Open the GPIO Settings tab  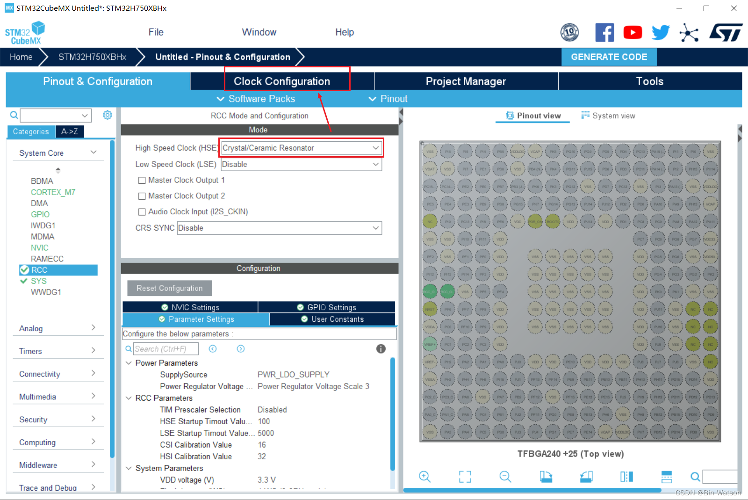[x=327, y=307]
